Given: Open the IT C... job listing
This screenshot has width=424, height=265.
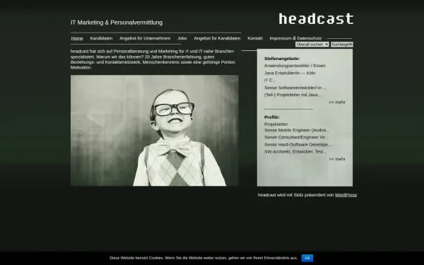Looking at the screenshot, I should coord(270,81).
